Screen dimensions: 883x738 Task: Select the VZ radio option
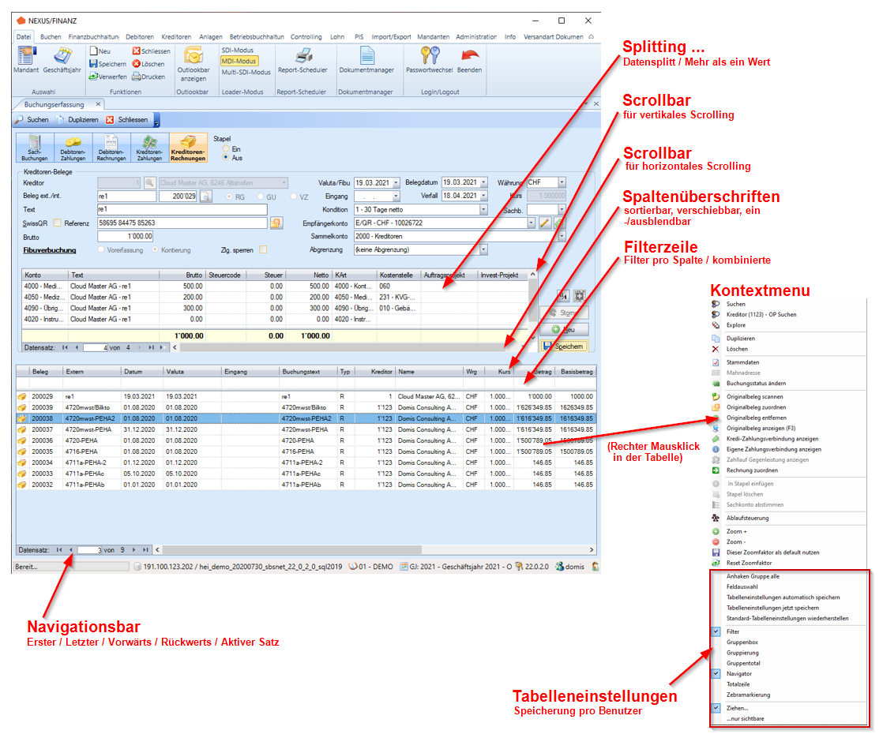pyautogui.click(x=294, y=197)
